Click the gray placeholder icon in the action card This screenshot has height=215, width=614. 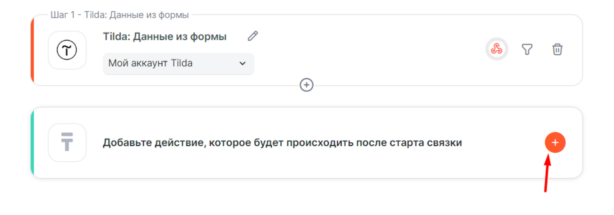tap(67, 142)
